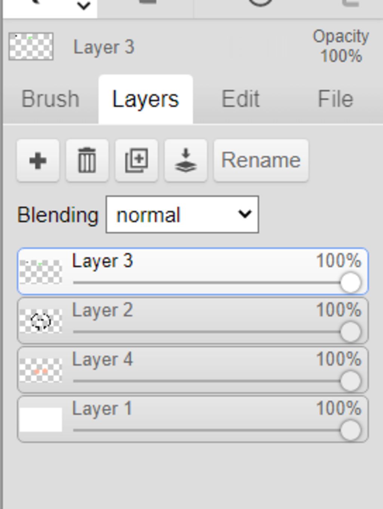Image resolution: width=383 pixels, height=509 pixels.
Task: Open the File tab
Action: [x=335, y=99]
